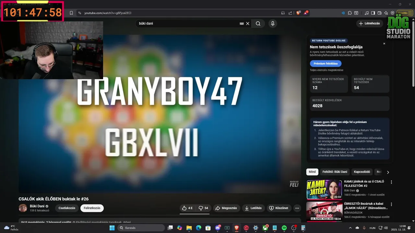Image resolution: width=415 pixels, height=233 pixels.
Task: Open ÉBRESZTŐ! video thumbnail
Action: point(324,212)
